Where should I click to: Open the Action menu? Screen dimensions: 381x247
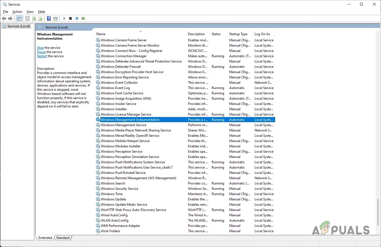[x=17, y=12]
